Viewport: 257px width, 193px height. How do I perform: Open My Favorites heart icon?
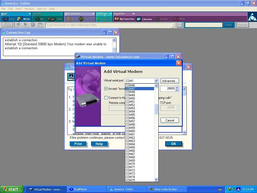tap(117, 19)
